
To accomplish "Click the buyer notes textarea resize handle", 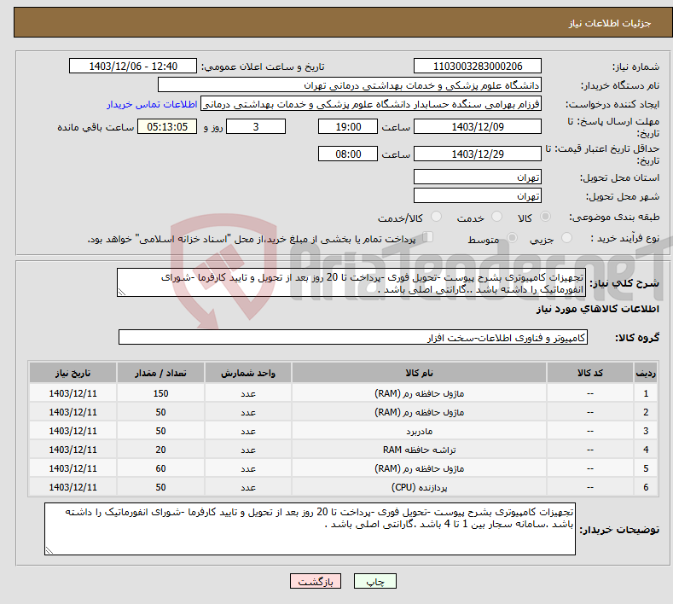I will 49,550.
